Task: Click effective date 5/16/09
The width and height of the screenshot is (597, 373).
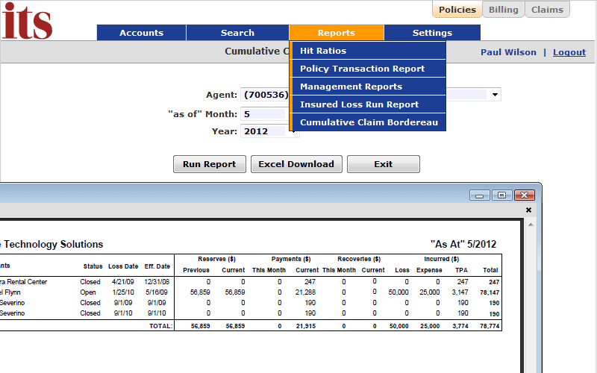Action: [157, 292]
